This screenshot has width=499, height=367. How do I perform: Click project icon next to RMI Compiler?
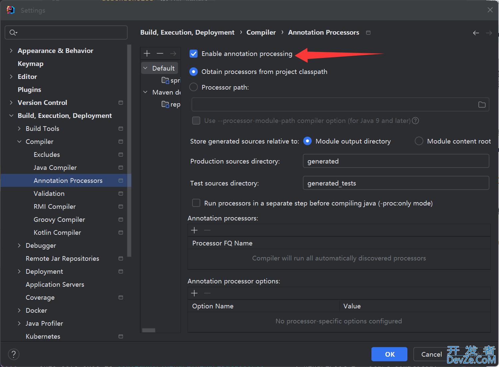121,206
